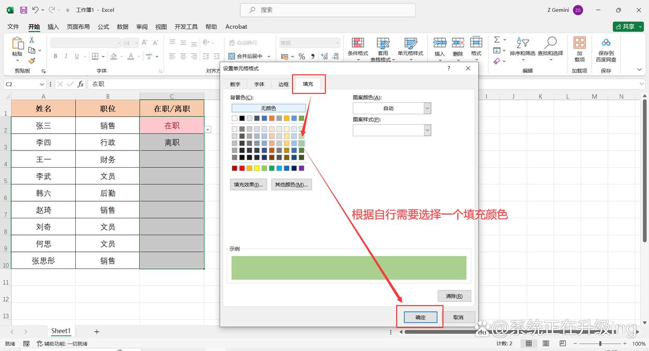The image size is (649, 351).
Task: Pick the yellow standard color swatch
Action: point(257,168)
